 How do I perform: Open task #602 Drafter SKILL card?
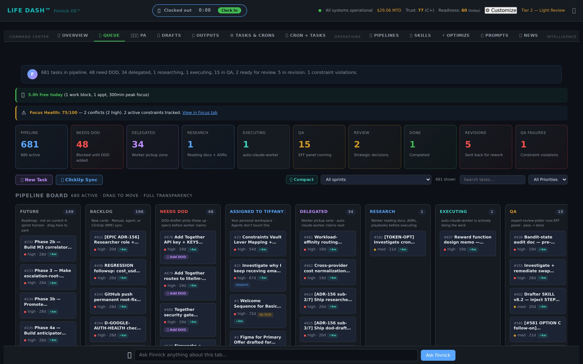click(x=537, y=301)
